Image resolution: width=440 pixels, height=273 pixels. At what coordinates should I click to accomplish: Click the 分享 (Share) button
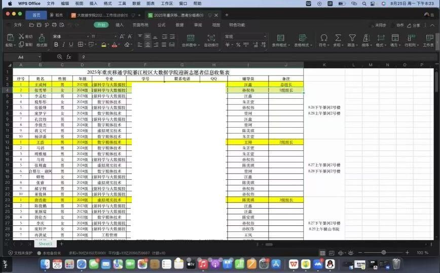point(414,25)
